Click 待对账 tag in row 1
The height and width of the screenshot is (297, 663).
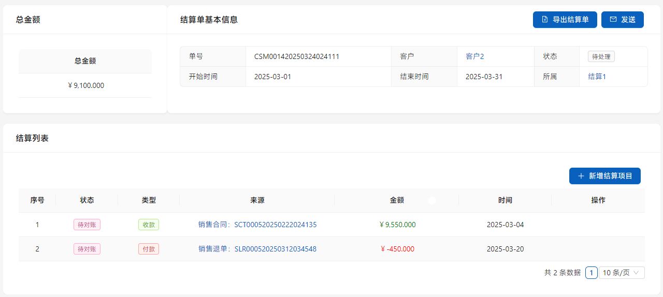(87, 225)
